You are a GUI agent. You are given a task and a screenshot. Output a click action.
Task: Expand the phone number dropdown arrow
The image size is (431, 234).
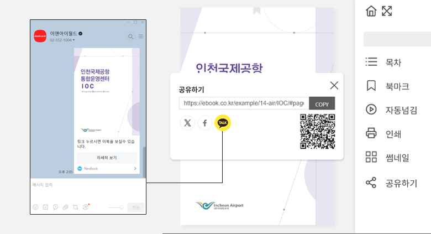pyautogui.click(x=74, y=40)
